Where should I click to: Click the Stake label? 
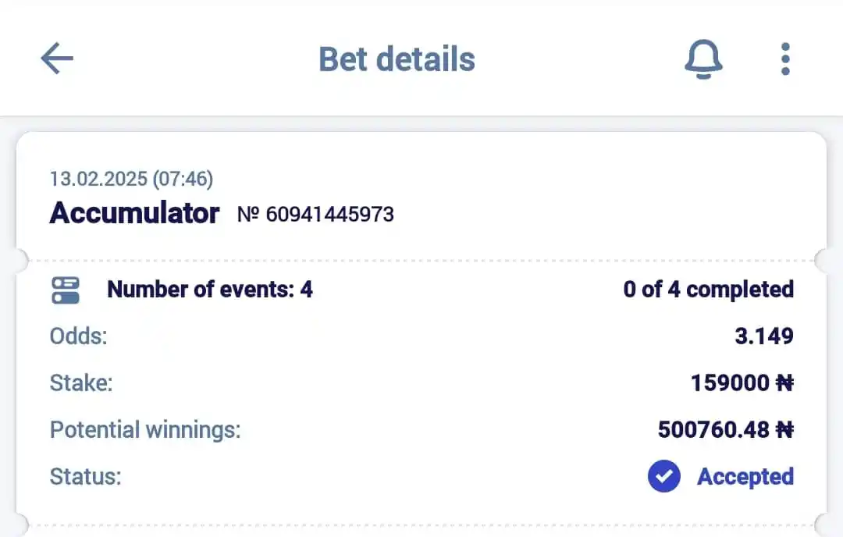click(x=81, y=383)
